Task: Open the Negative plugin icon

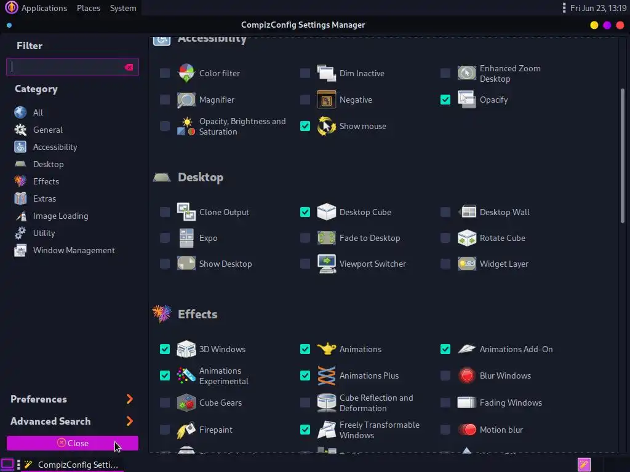Action: click(326, 100)
